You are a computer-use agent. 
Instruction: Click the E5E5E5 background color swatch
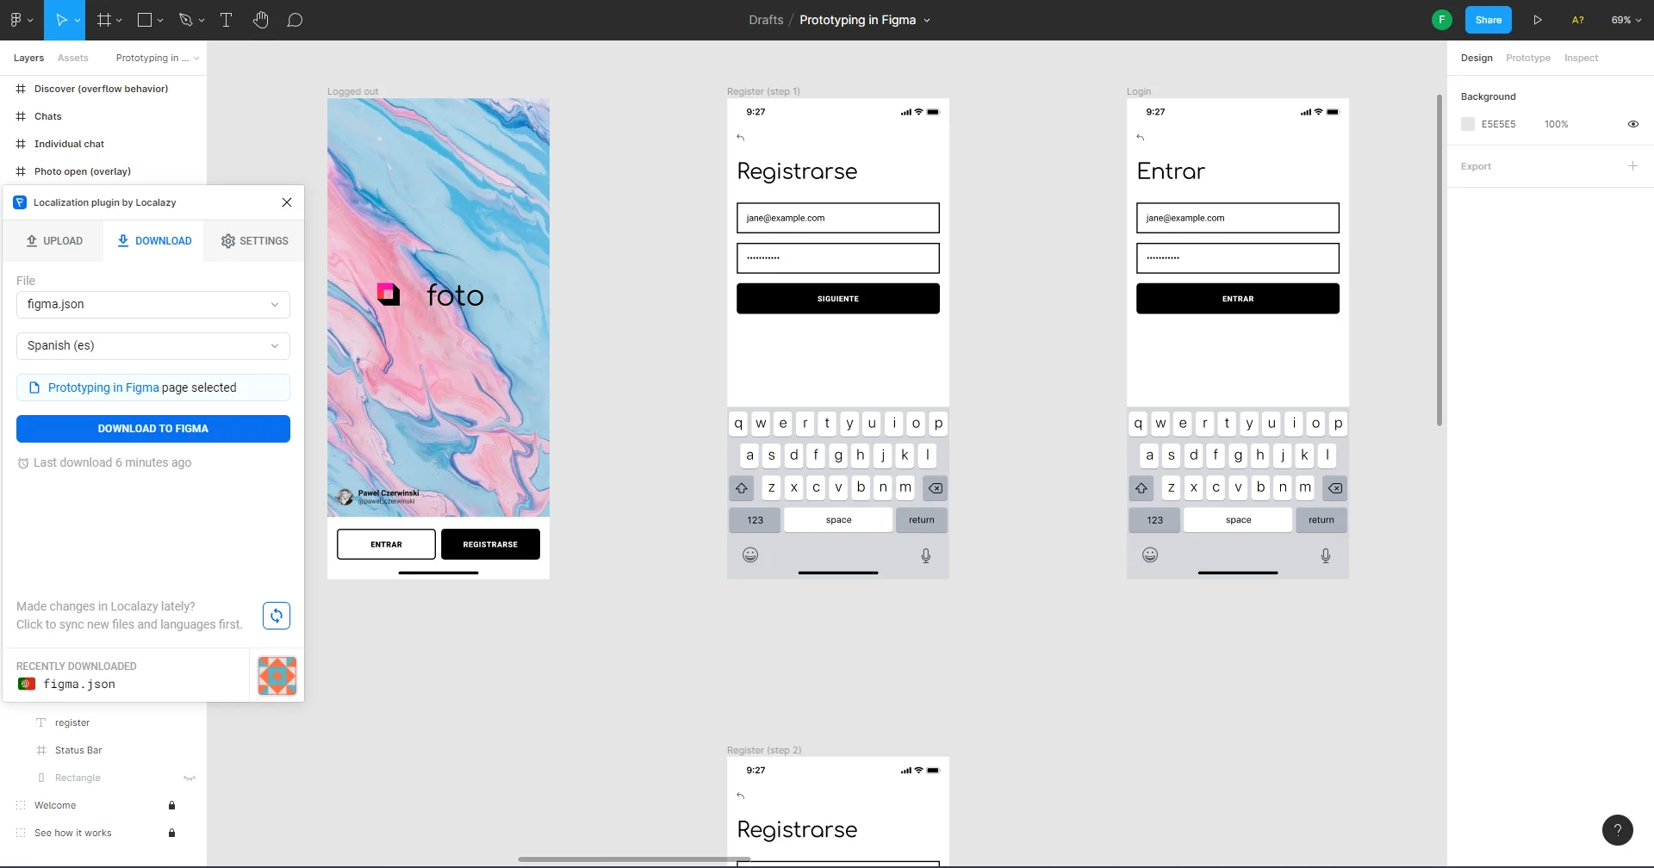pos(1468,124)
